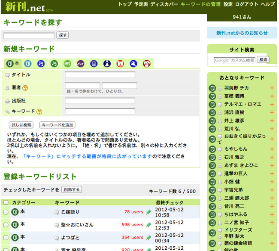Focus the first 著者 surname field
Viewport: 279px width, 251px height.
(x=82, y=86)
